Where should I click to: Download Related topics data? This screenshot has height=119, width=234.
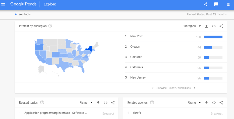coord(98,103)
